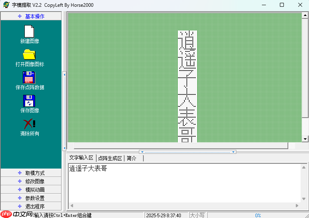This screenshot has height=218, width=309.
Task: Open the 简介 tab
Action: coord(132,158)
